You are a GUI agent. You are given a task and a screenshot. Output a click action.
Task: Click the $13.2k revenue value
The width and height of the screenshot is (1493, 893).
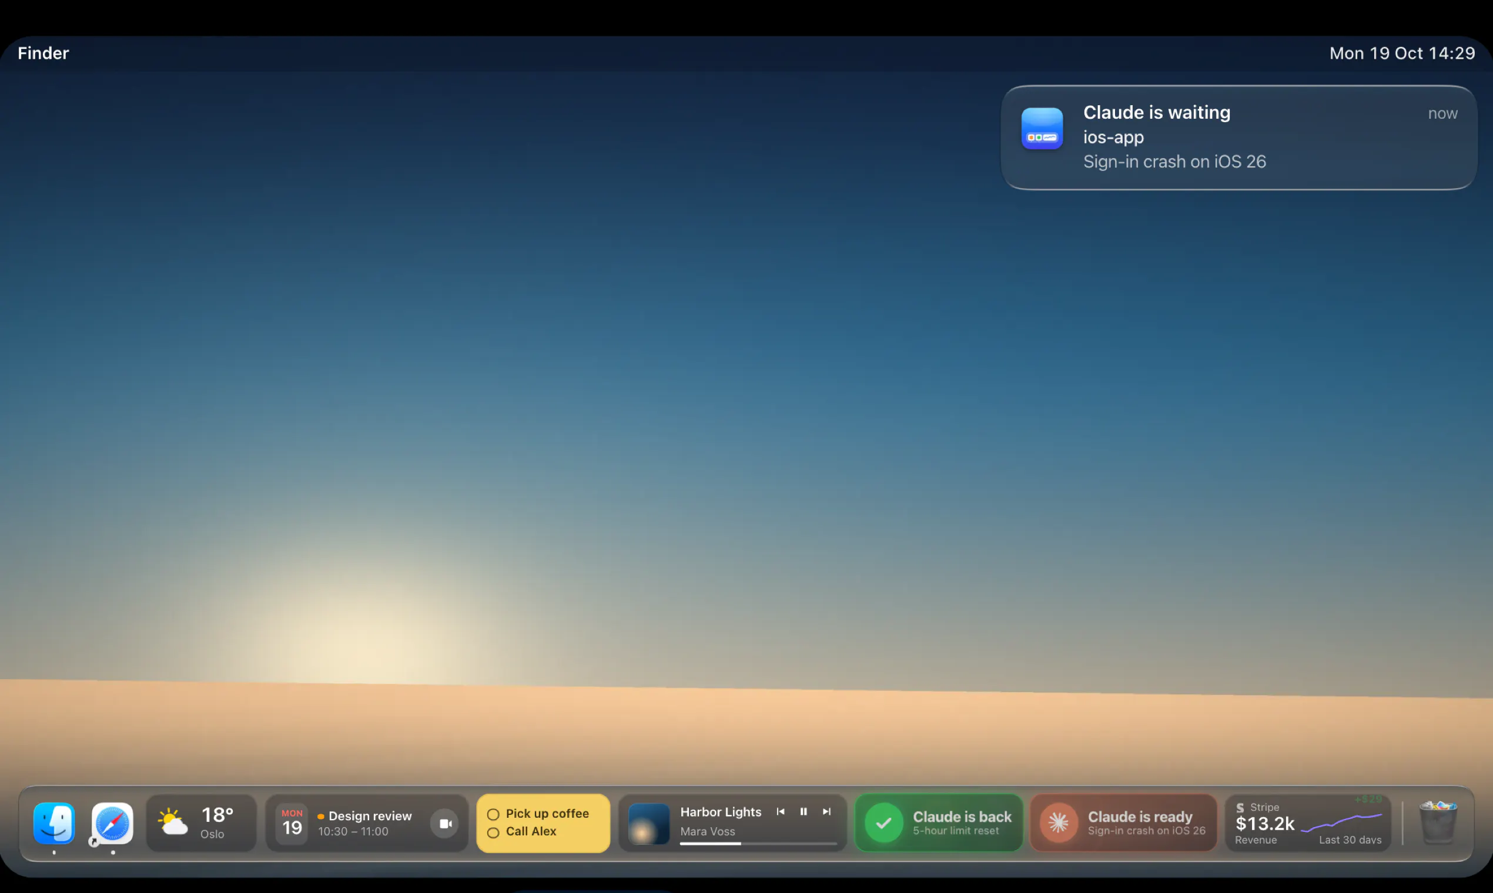pyautogui.click(x=1265, y=823)
